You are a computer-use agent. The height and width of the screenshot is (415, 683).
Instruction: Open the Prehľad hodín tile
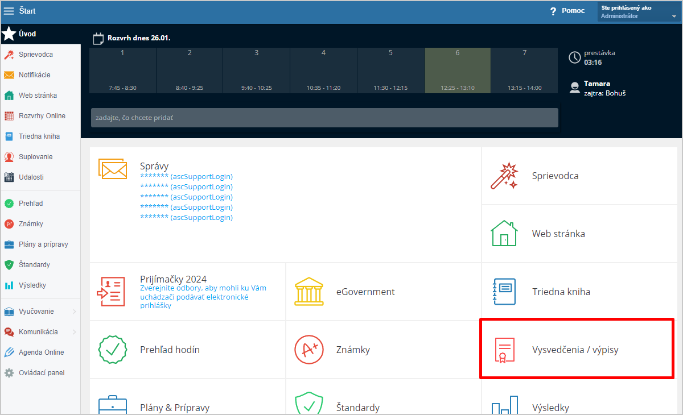(188, 350)
